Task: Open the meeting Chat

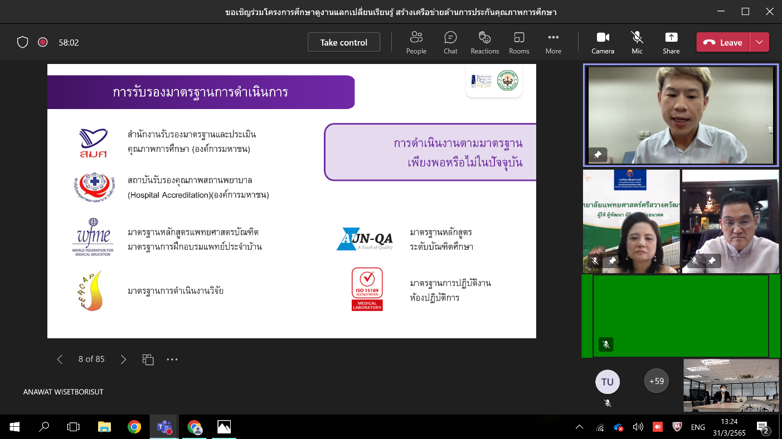Action: tap(450, 43)
